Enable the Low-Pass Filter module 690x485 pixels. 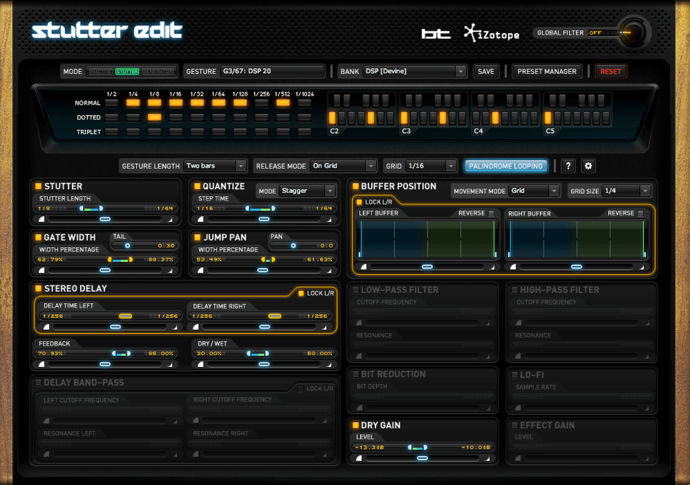[x=356, y=290]
